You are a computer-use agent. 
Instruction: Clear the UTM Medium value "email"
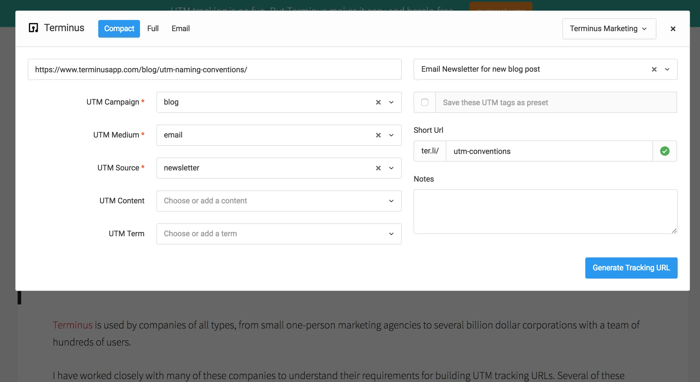click(x=378, y=135)
